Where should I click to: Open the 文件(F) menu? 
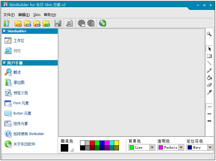[x=9, y=15]
